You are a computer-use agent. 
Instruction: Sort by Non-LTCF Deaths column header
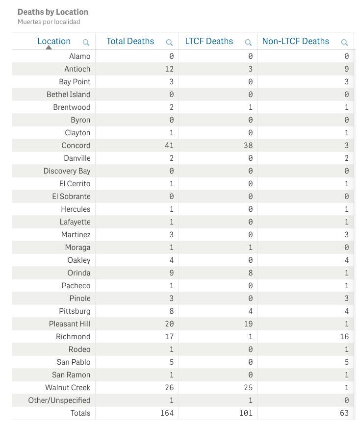295,41
